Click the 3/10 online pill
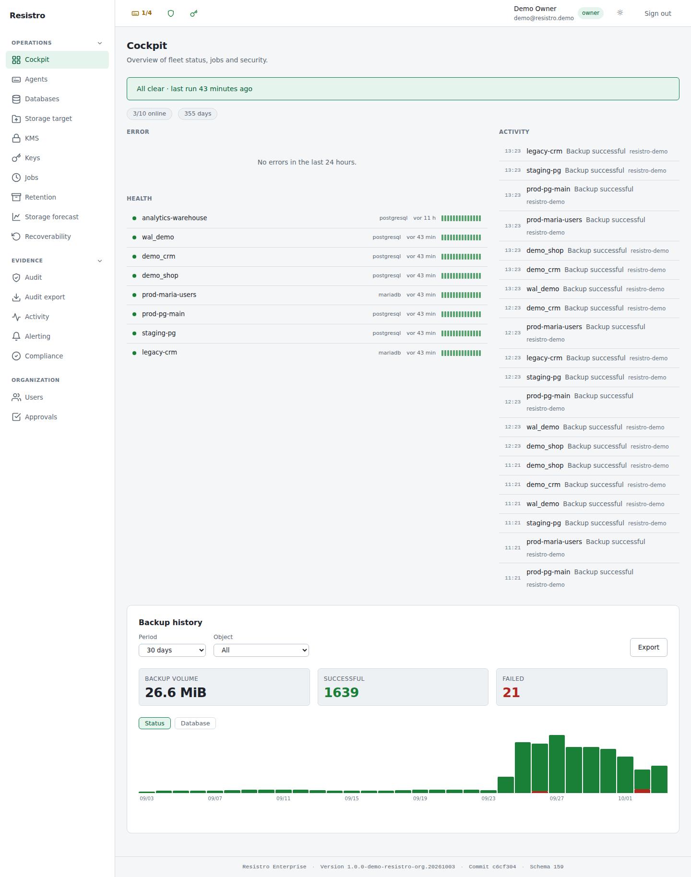 pyautogui.click(x=149, y=114)
